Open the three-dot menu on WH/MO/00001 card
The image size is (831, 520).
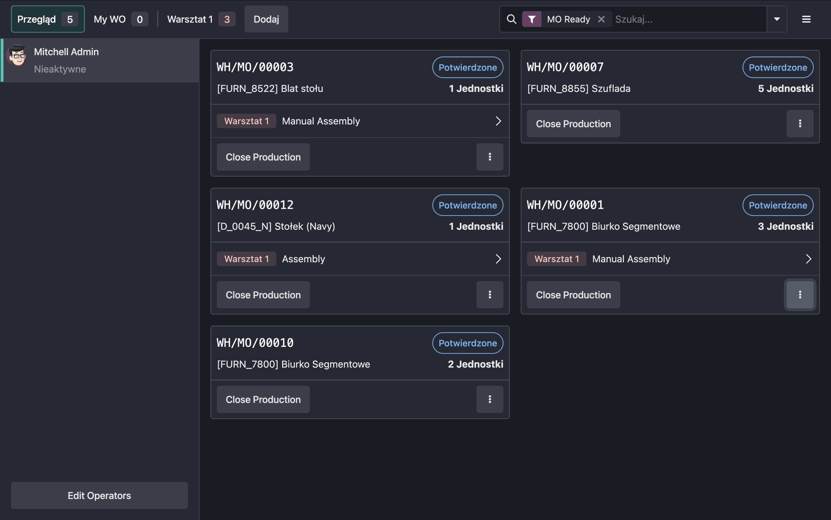800,295
